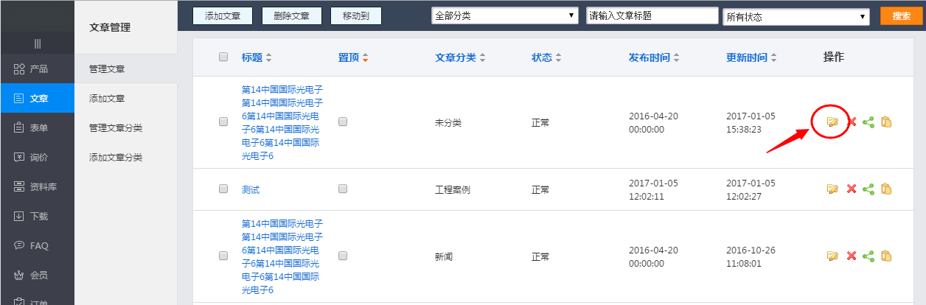
Task: Sort the table by 发布时间 column
Action: point(653,57)
